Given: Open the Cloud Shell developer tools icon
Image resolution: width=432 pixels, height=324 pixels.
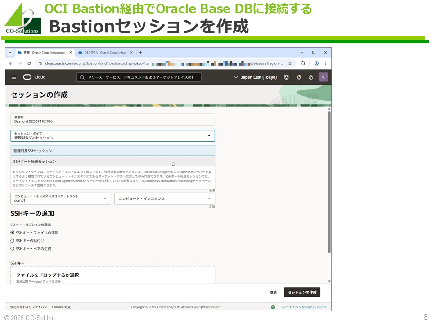Looking at the screenshot, I should point(287,77).
